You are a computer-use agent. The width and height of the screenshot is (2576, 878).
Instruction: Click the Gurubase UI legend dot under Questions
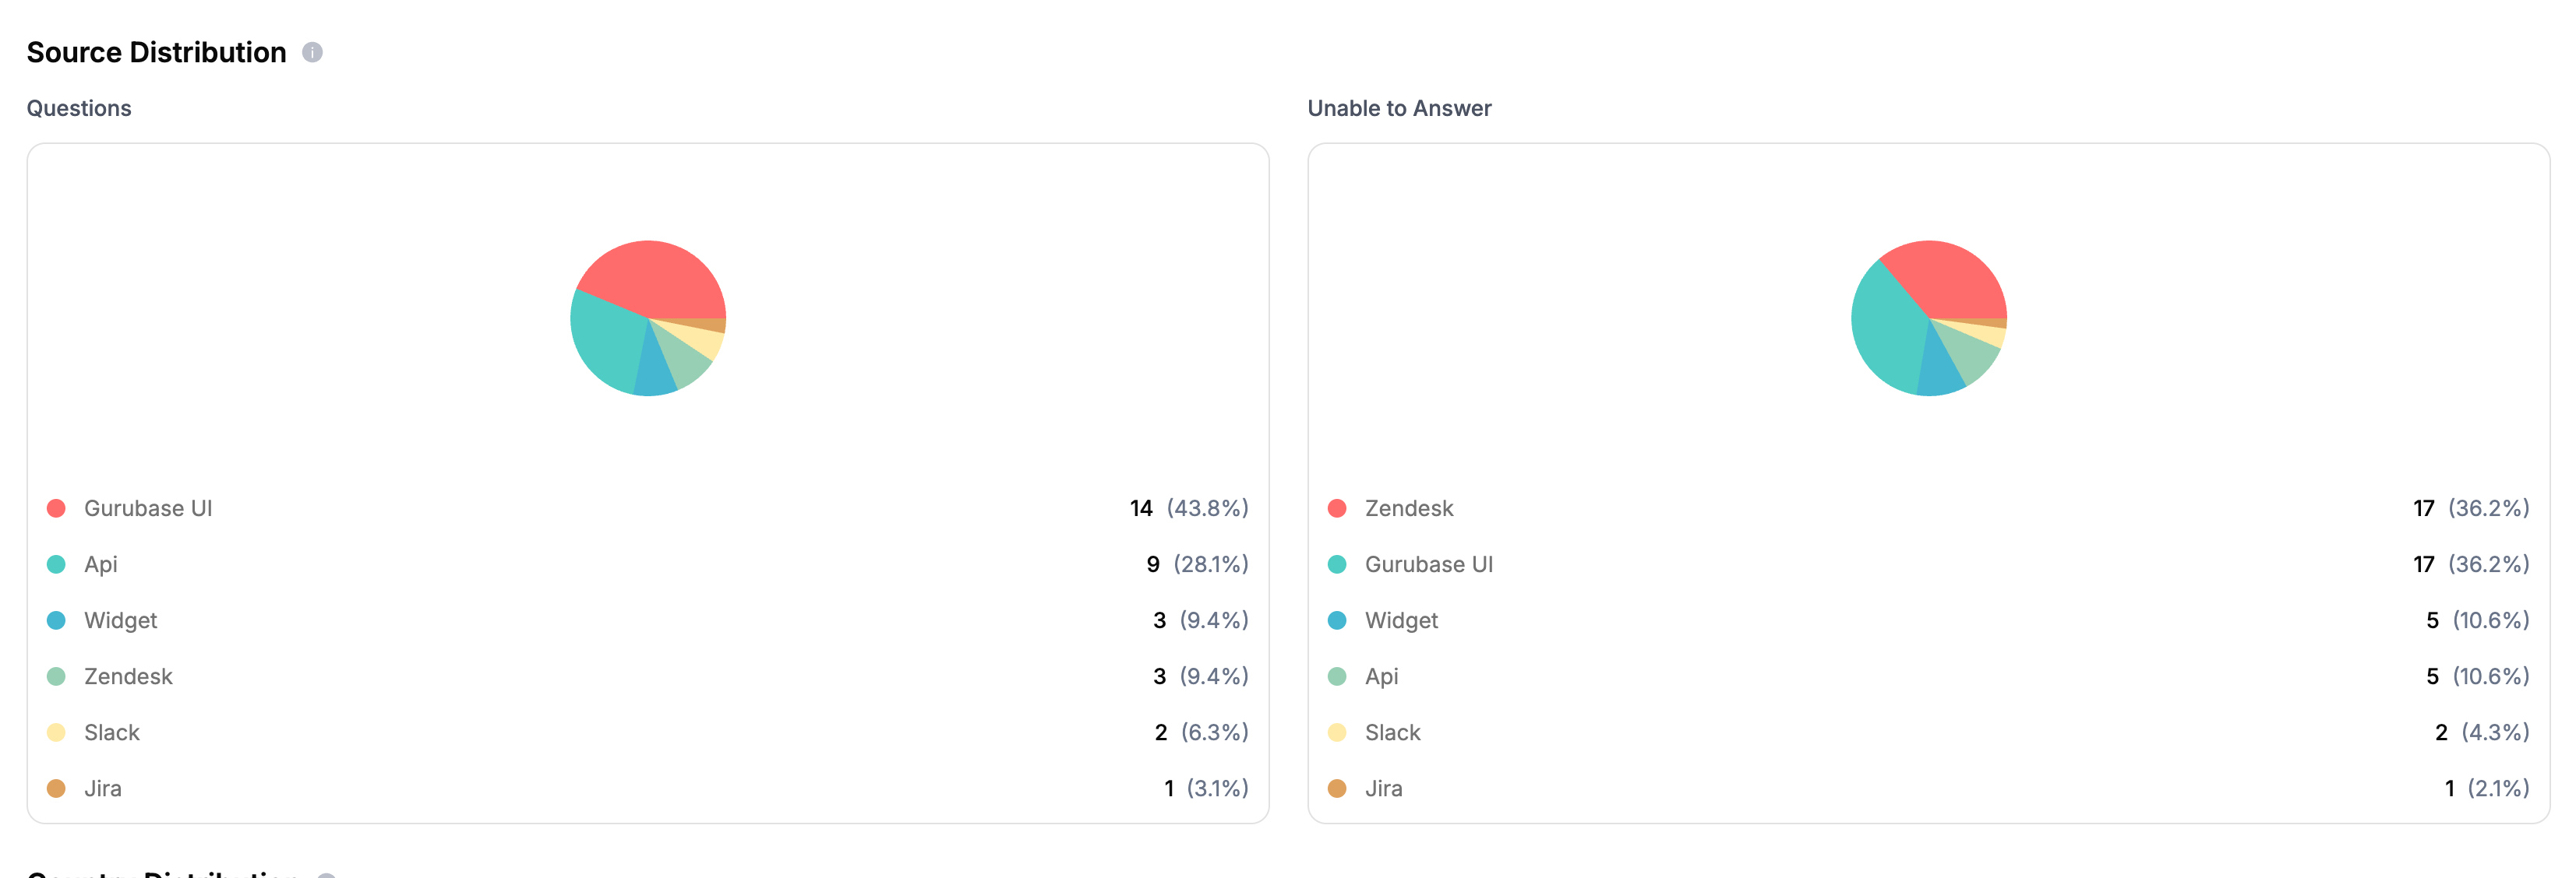[57, 507]
